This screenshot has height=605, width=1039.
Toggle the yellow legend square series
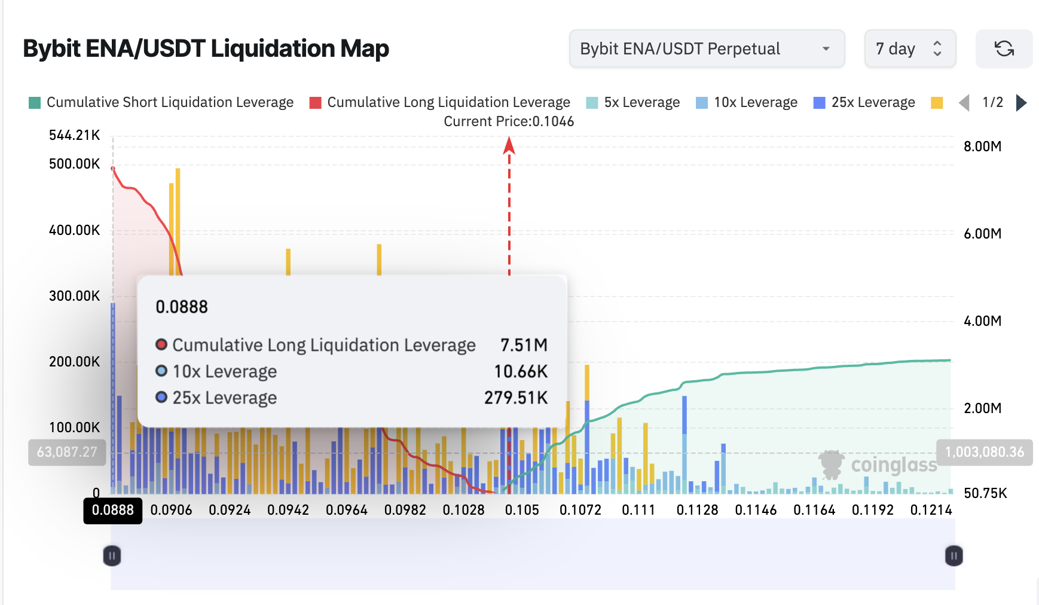(937, 103)
